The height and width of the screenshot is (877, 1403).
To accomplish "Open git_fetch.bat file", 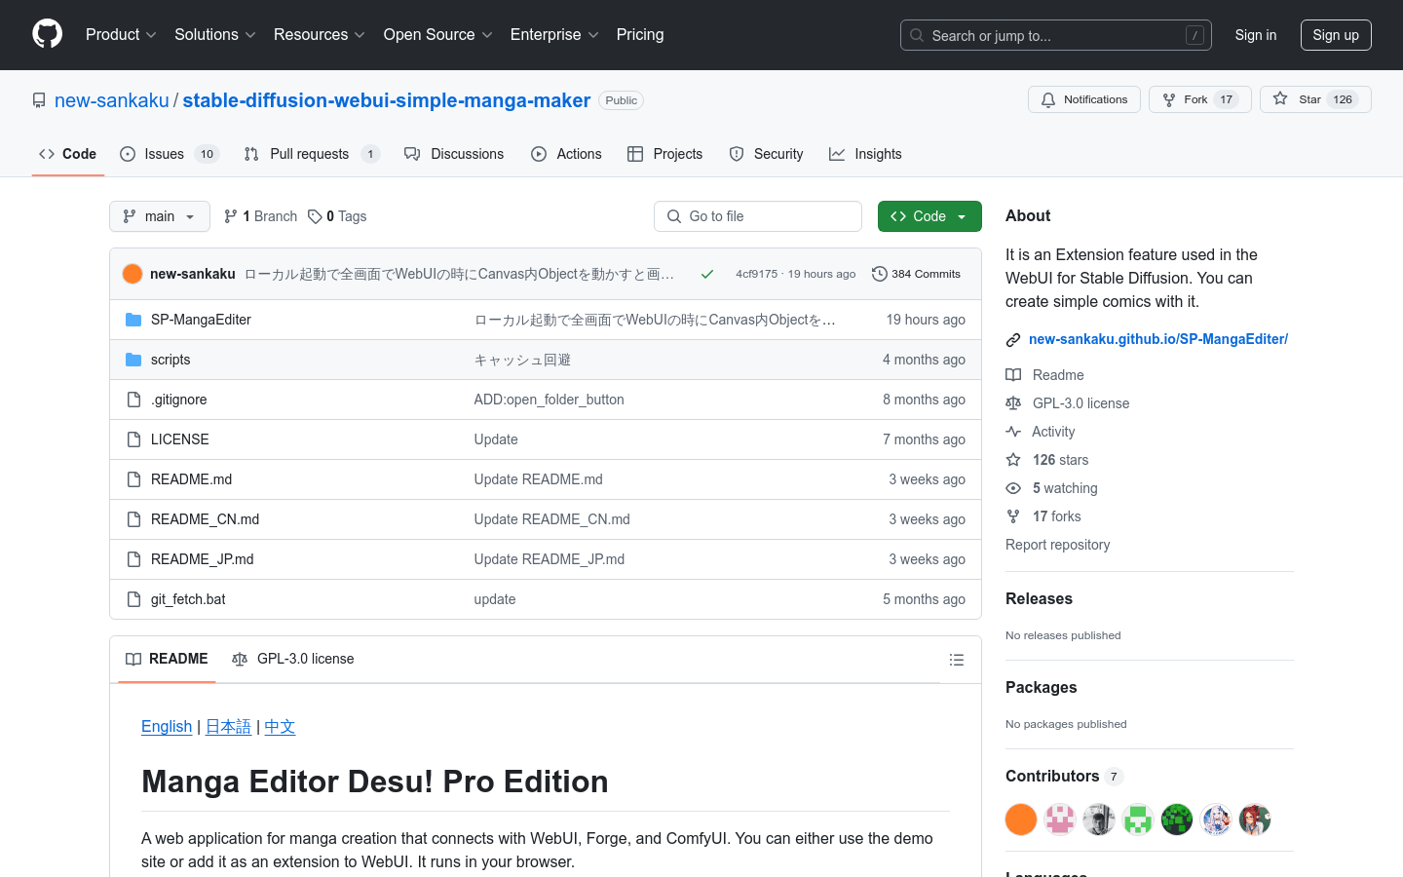I will point(188,599).
